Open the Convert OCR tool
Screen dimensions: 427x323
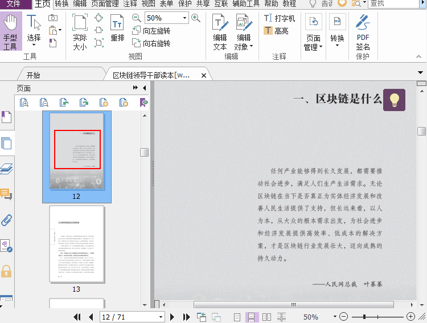click(338, 28)
